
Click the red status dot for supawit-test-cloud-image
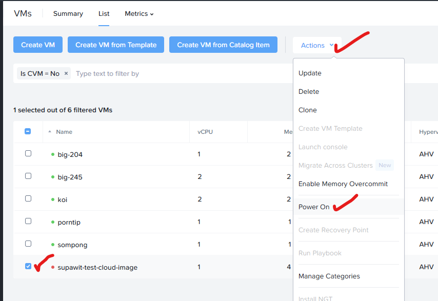point(52,267)
